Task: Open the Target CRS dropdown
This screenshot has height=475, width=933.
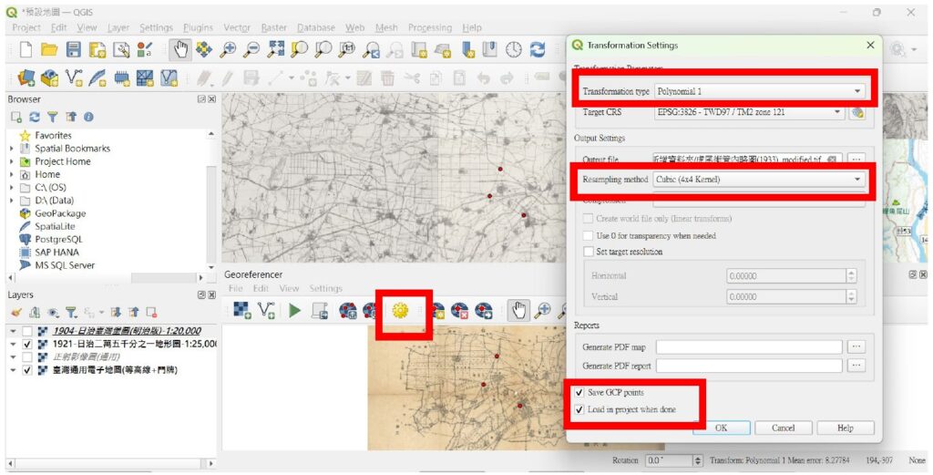Action: [749, 112]
